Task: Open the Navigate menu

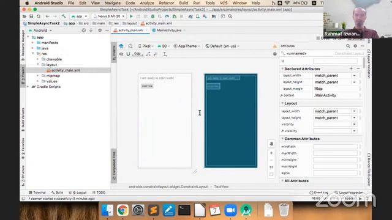Action: pyautogui.click(x=113, y=3)
